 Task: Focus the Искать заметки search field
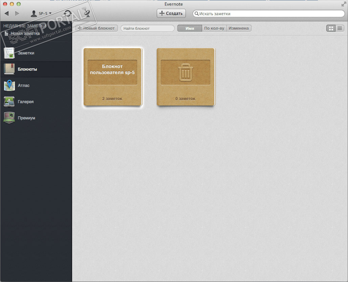[268, 14]
